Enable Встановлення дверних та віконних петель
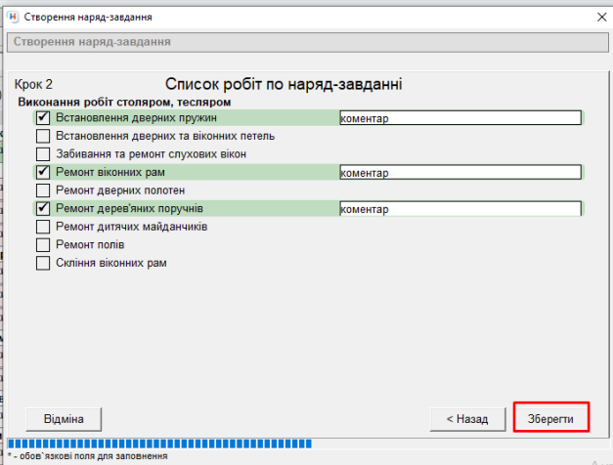613x465 pixels. pyautogui.click(x=43, y=136)
